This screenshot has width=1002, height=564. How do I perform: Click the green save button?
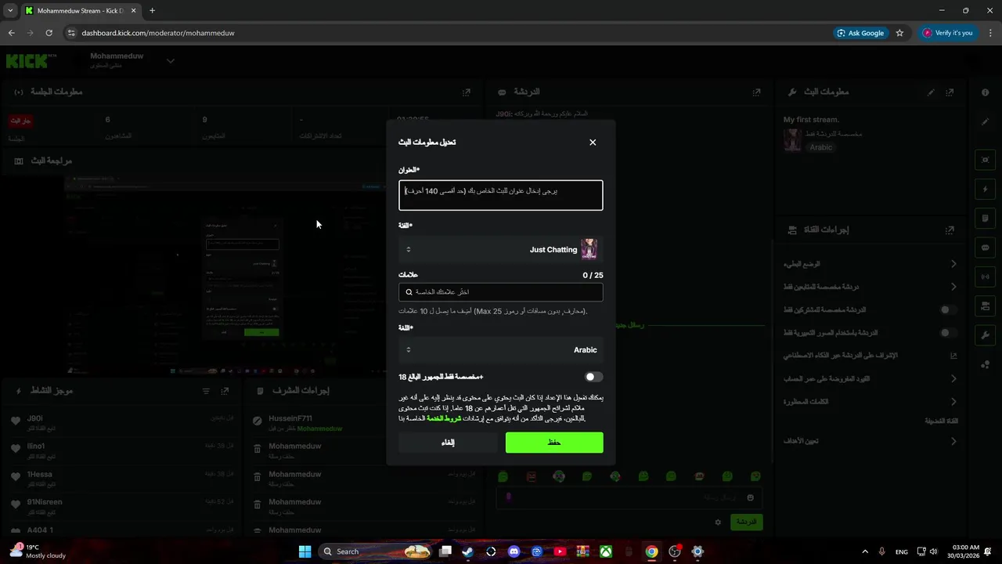[554, 443]
